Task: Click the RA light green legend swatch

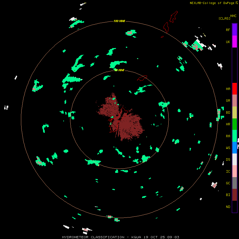Action: coord(234,136)
